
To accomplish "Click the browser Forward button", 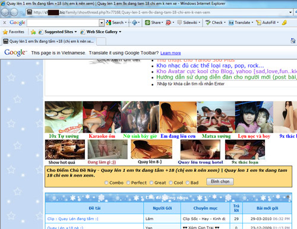I will point(14,12).
